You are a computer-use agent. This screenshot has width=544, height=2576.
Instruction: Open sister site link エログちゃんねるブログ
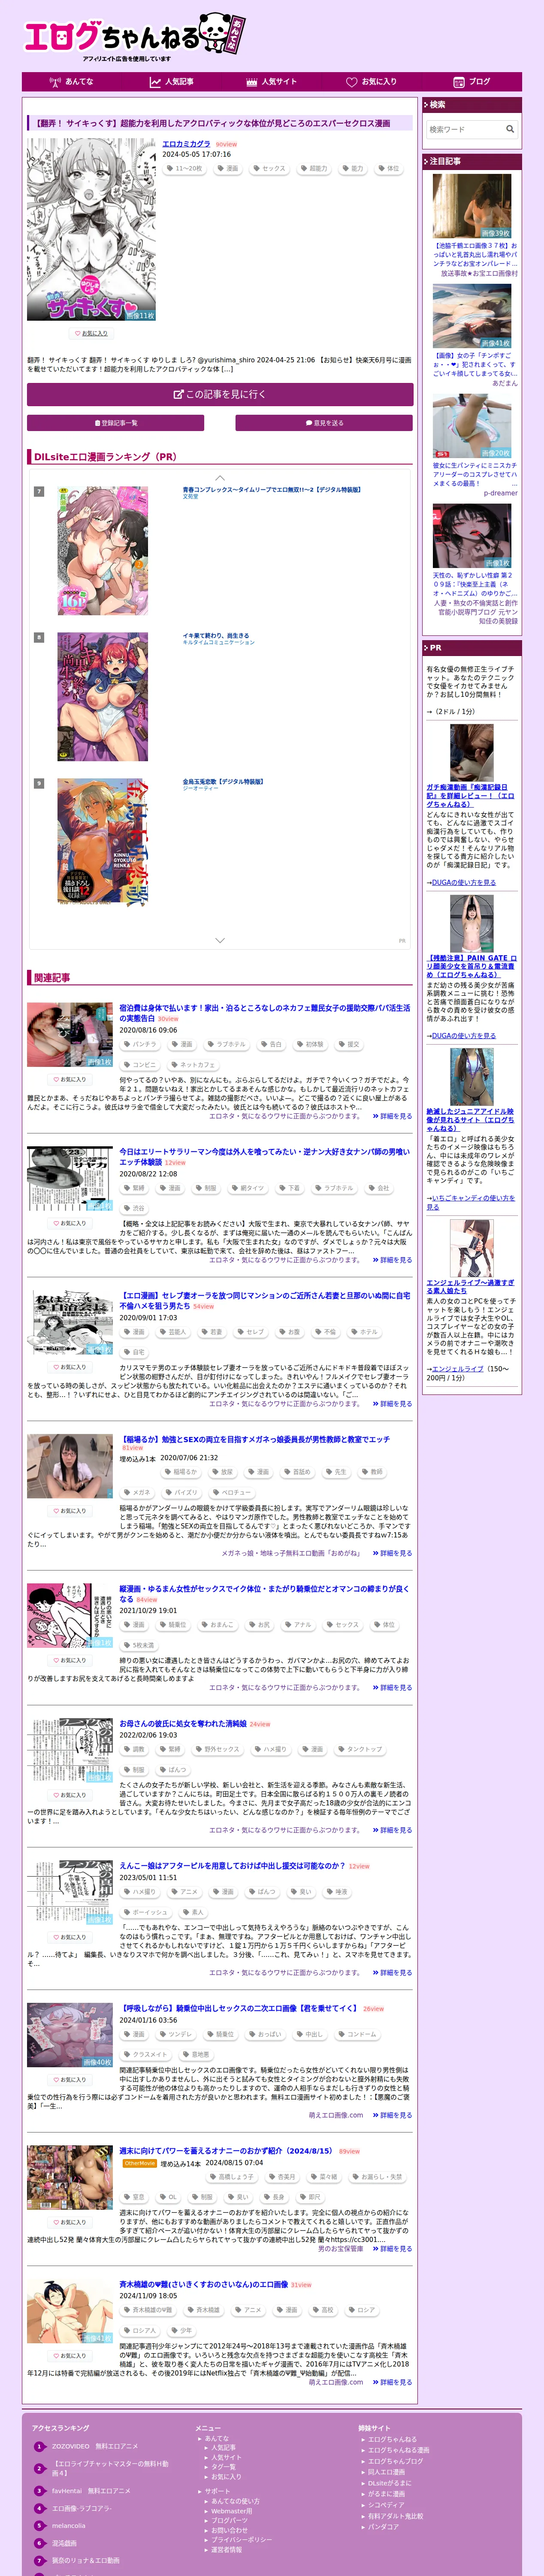395,2461
